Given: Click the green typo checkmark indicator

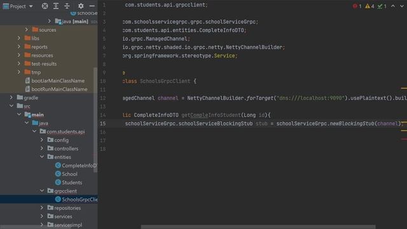Looking at the screenshot, I should 380,6.
